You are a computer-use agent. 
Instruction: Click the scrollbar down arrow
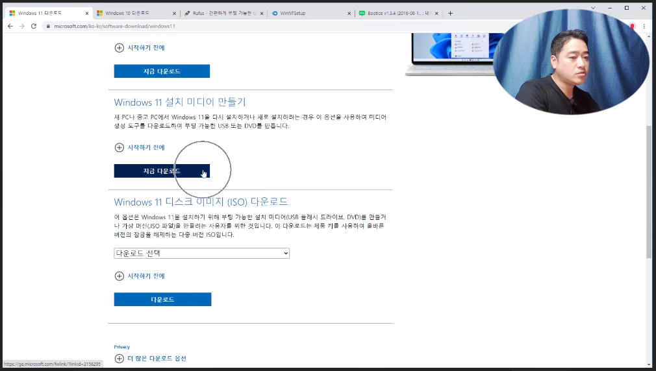click(649, 365)
